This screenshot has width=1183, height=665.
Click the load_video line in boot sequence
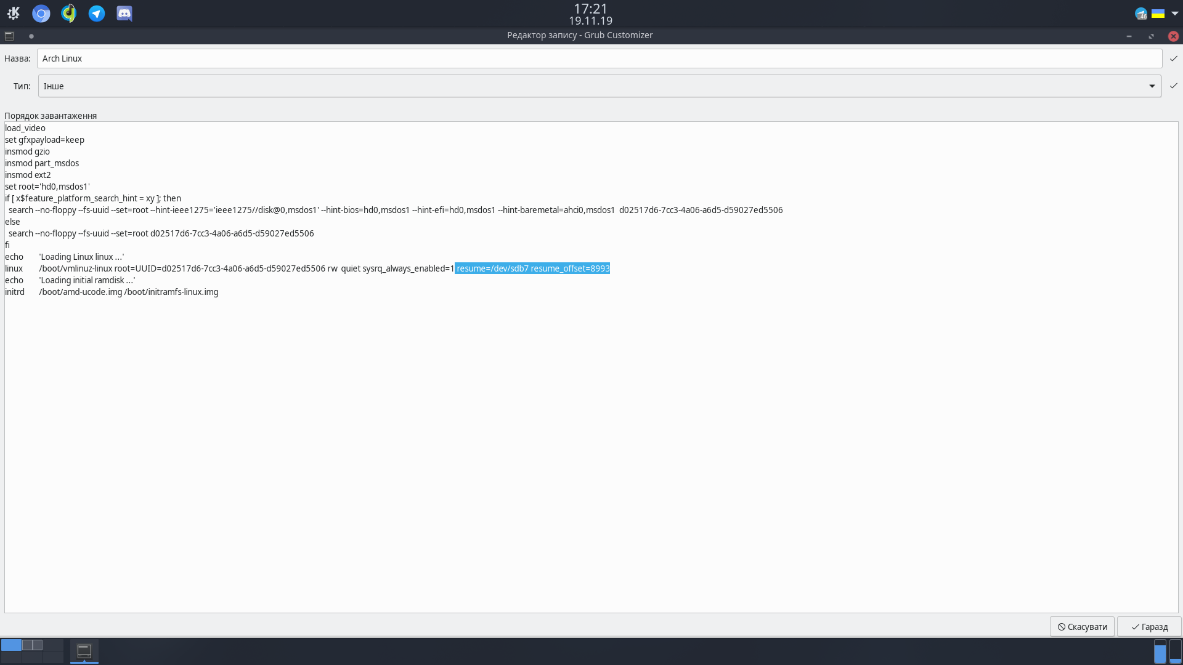(25, 128)
